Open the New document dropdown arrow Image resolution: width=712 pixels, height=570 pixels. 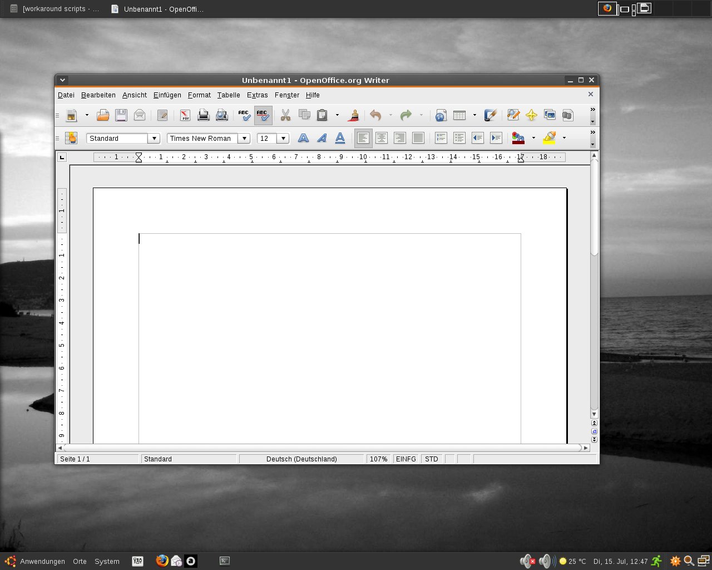[x=87, y=115]
